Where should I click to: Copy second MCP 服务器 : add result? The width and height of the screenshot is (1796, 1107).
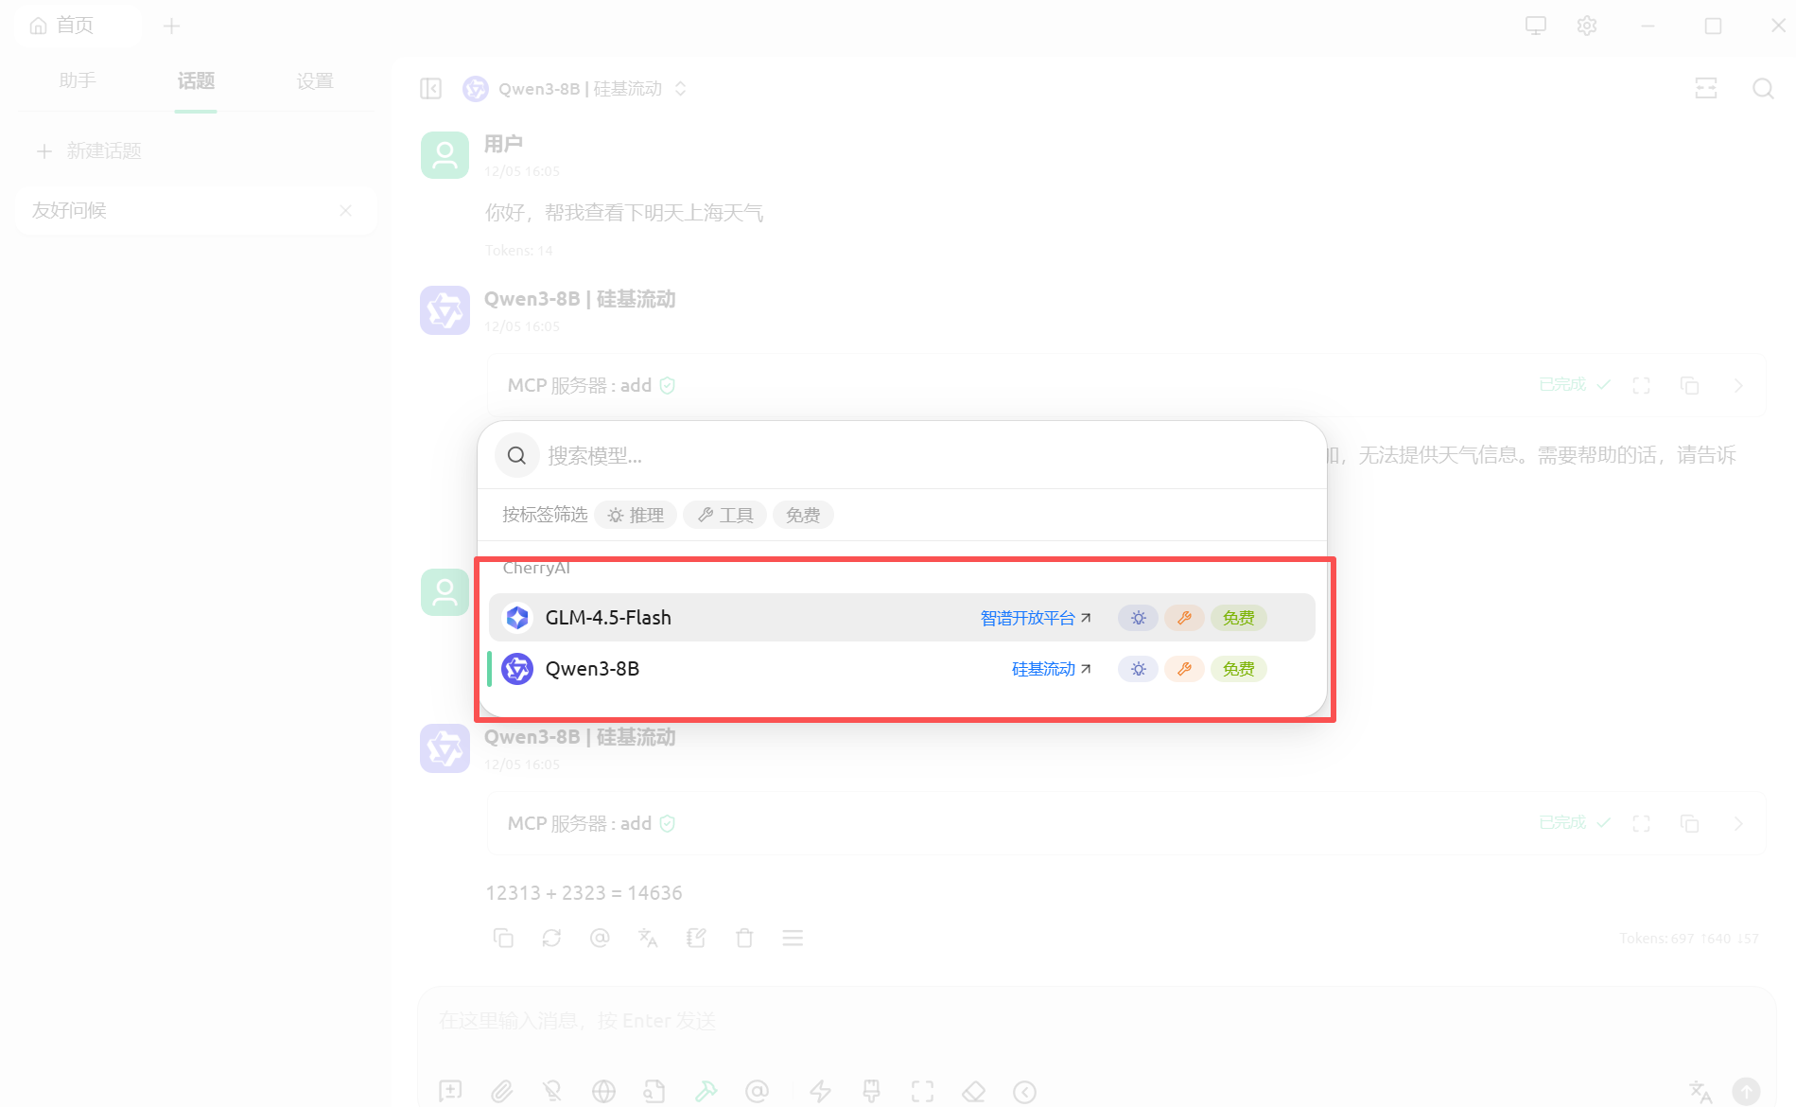(x=1689, y=823)
